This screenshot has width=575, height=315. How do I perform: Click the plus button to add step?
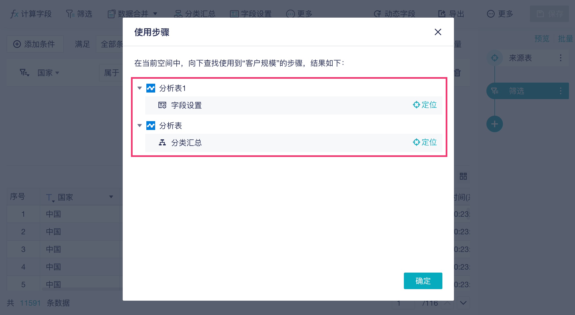pos(494,124)
